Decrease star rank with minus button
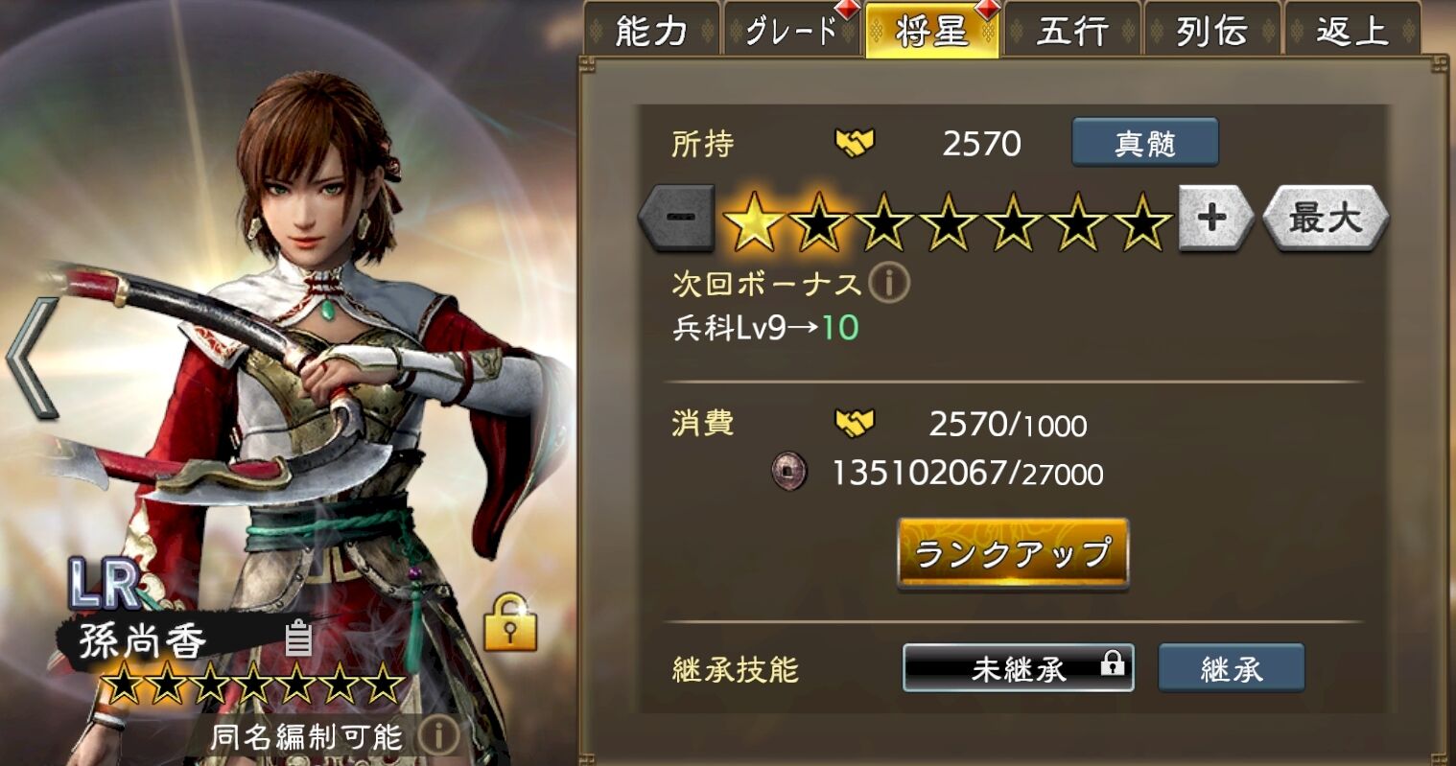This screenshot has height=766, width=1456. (677, 218)
